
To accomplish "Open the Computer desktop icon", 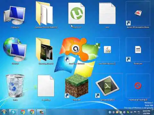I will (x=15, y=15).
